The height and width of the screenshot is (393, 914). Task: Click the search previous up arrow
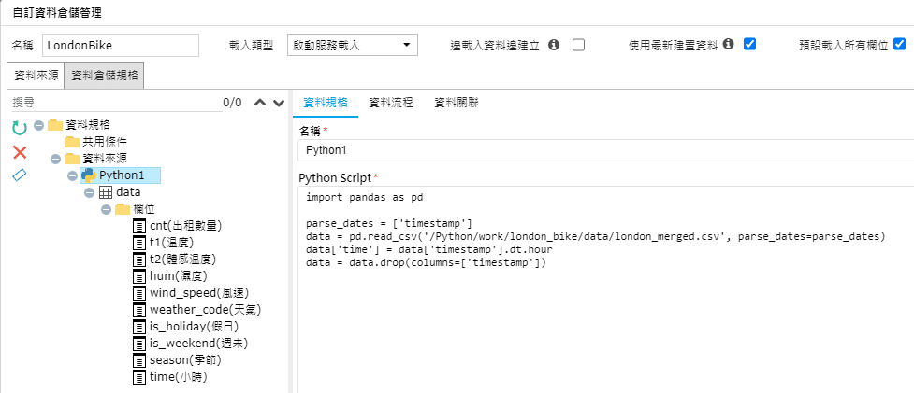260,103
